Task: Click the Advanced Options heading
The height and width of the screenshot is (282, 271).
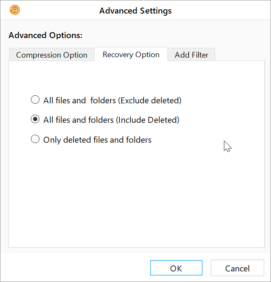Action: pyautogui.click(x=45, y=35)
